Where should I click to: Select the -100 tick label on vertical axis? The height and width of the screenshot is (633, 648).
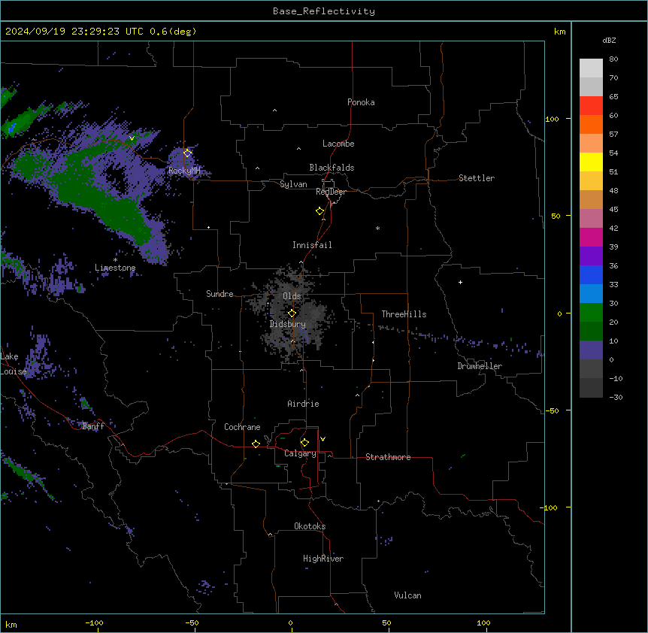tap(550, 507)
